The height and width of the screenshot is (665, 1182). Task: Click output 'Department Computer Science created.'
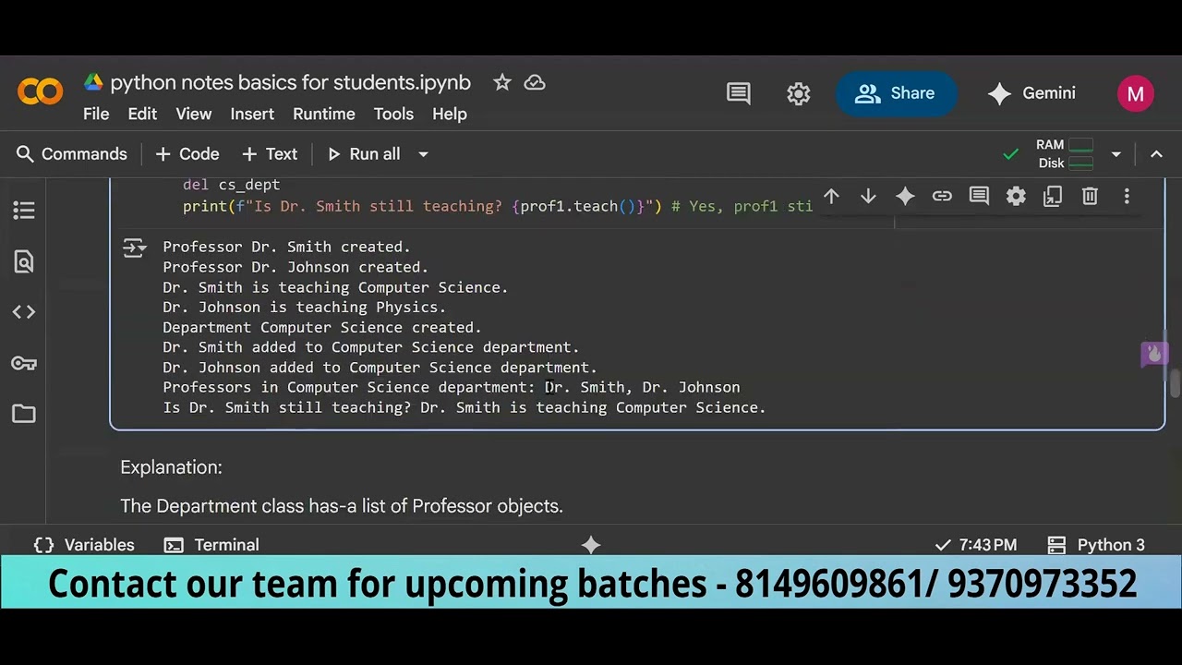tap(322, 327)
